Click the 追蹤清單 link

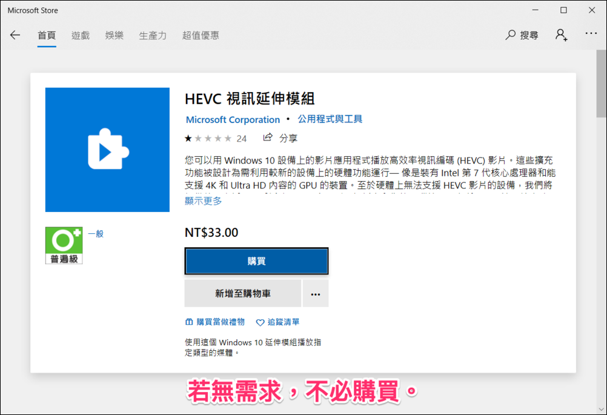tap(284, 322)
